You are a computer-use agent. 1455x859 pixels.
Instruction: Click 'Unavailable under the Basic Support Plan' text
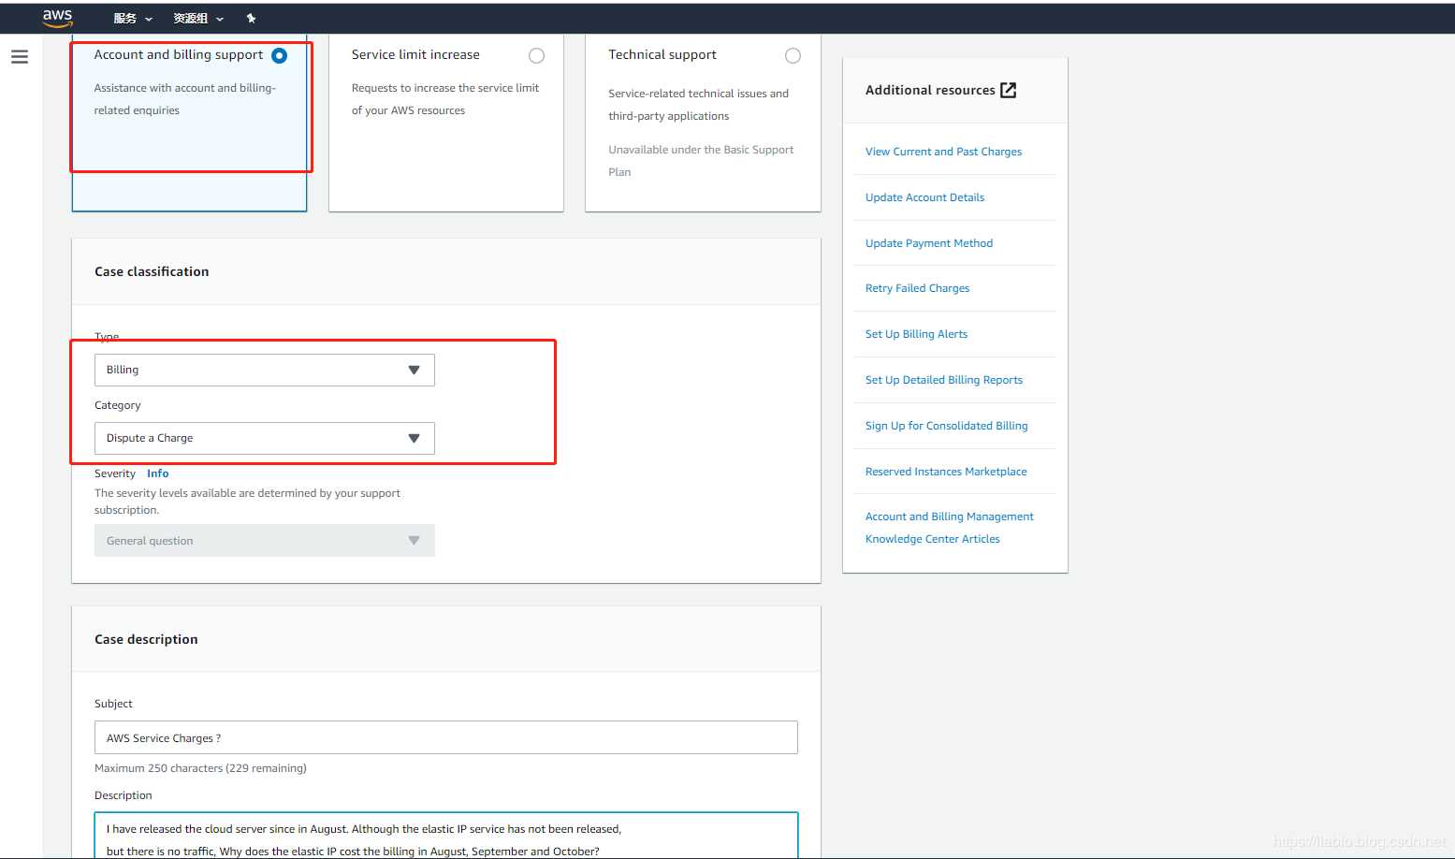click(701, 161)
